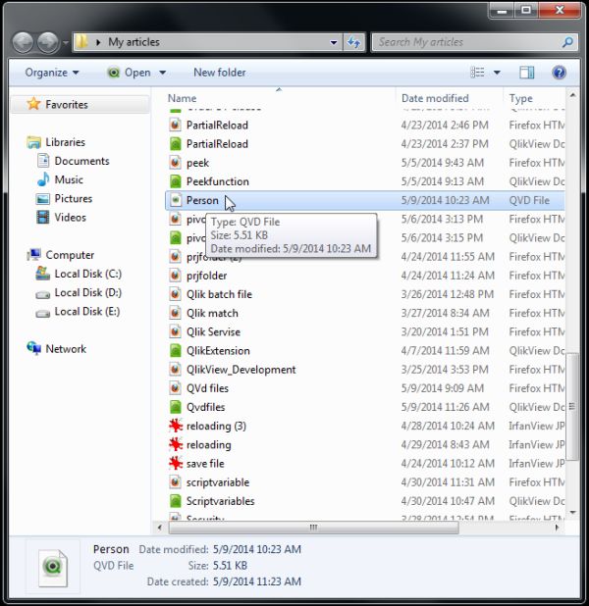Click horizontal scrollbar right arrow
Image resolution: width=589 pixels, height=606 pixels.
558,528
